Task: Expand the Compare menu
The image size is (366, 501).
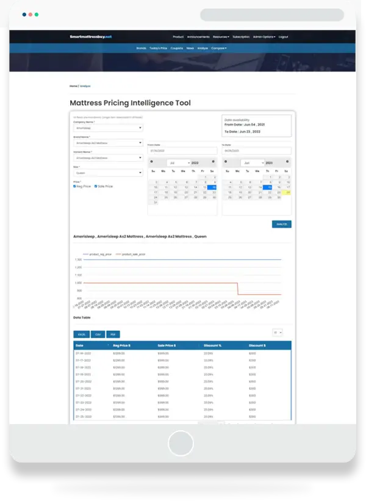Action: 219,48
